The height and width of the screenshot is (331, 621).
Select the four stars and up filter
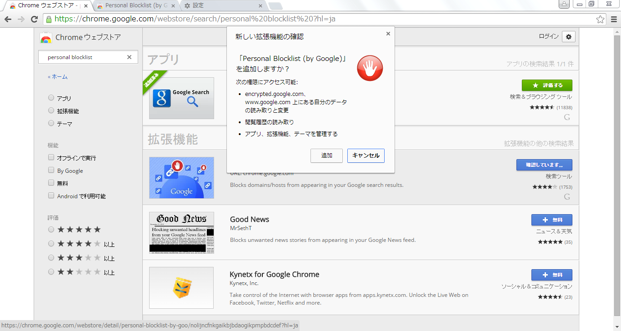tap(51, 244)
